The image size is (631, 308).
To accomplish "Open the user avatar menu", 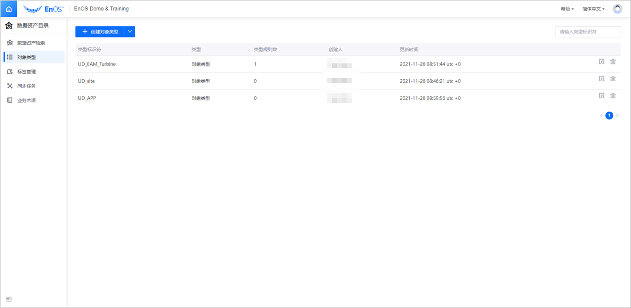I will coord(617,8).
